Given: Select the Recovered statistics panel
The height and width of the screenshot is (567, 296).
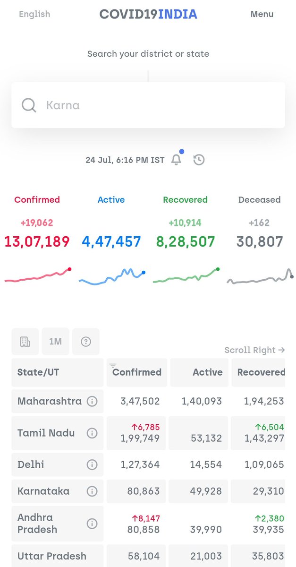Looking at the screenshot, I should (186, 241).
